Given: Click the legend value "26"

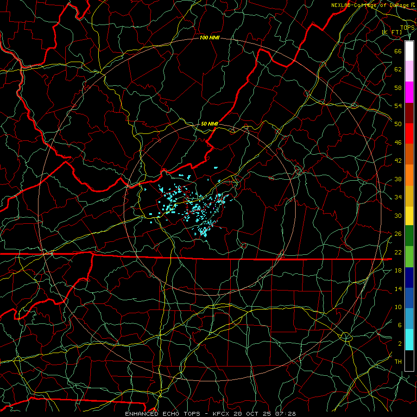Looking at the screenshot, I should [398, 234].
